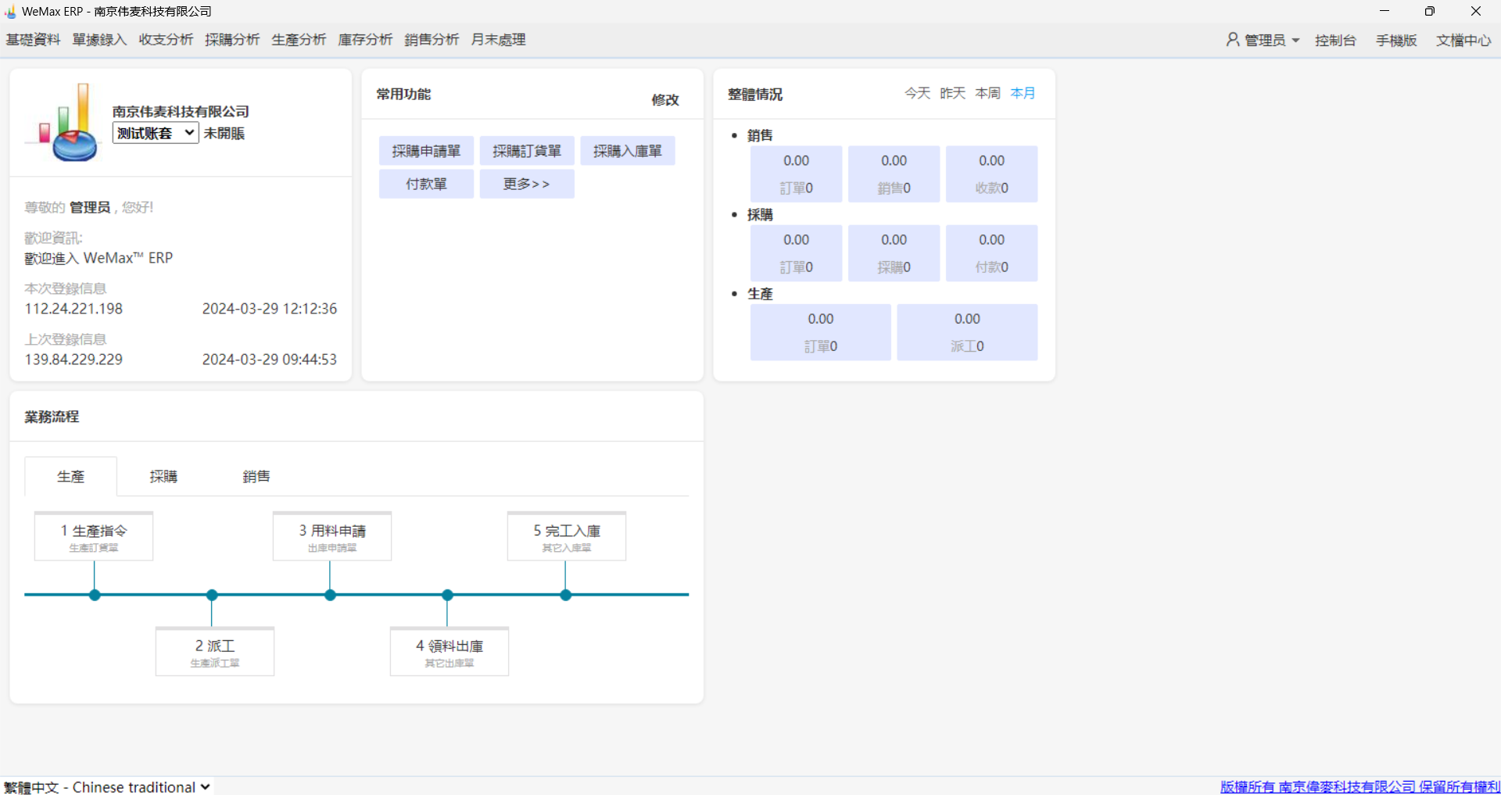1501x795 pixels.
Task: Open the 庫存分析 menu
Action: tap(365, 40)
